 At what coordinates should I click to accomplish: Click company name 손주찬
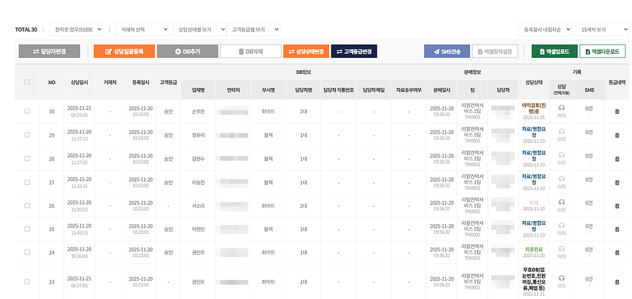point(199,111)
